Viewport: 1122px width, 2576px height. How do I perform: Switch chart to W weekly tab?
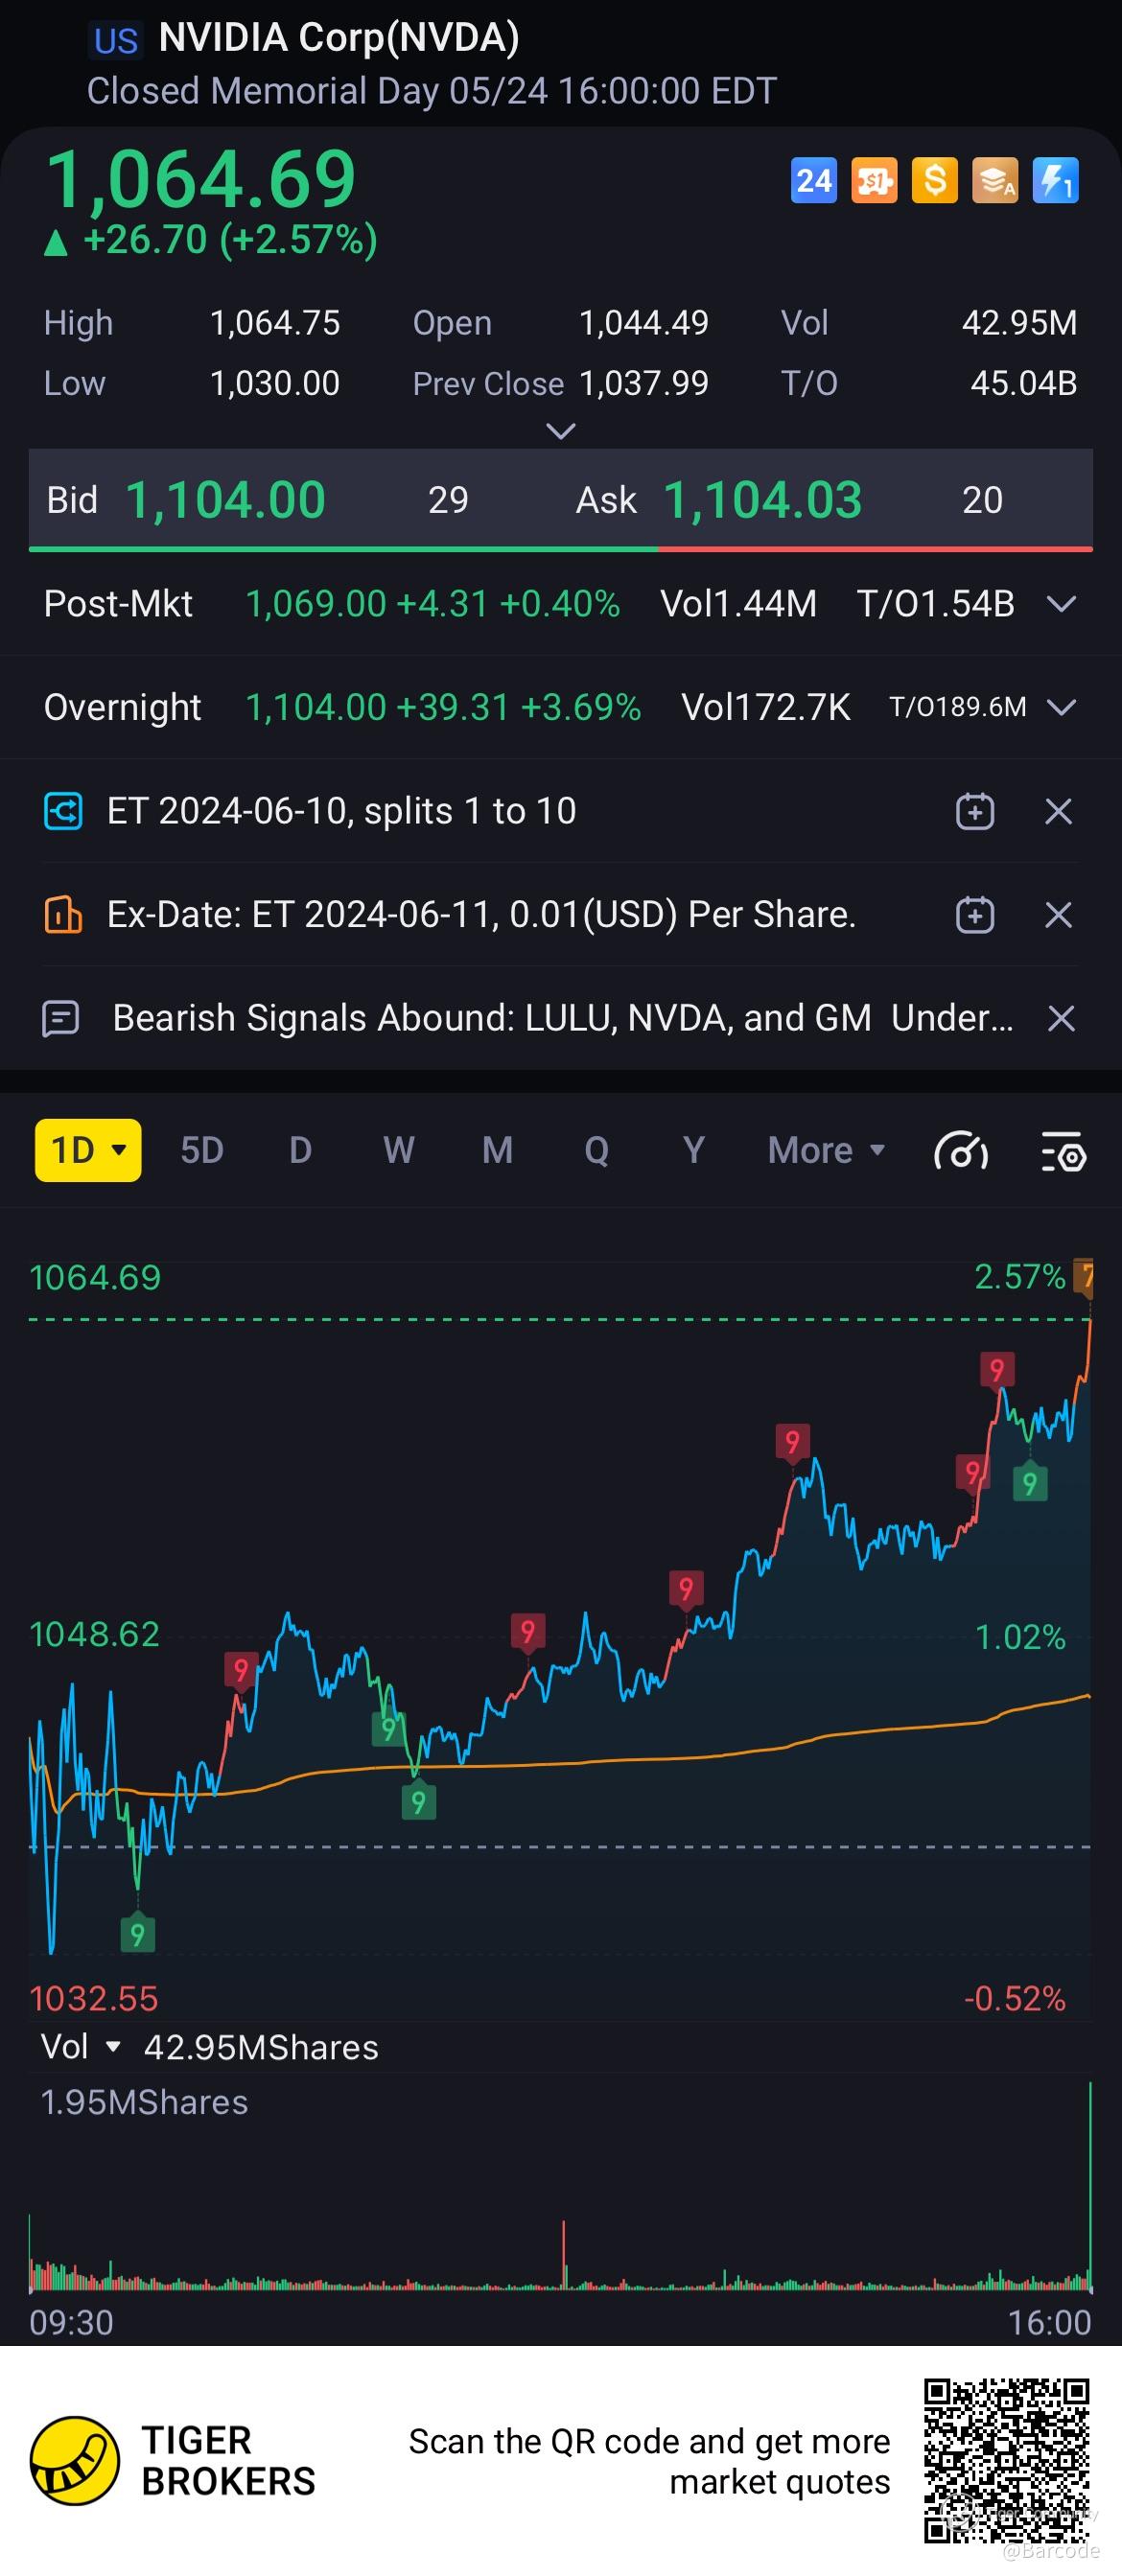[399, 1150]
